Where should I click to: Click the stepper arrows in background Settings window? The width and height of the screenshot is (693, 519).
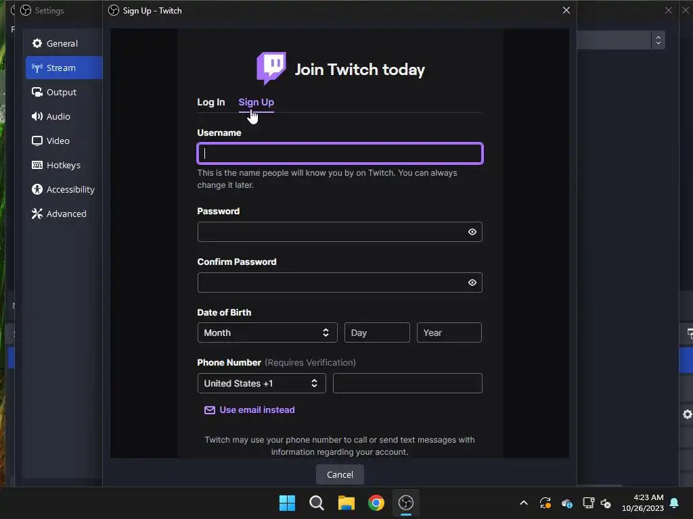pyautogui.click(x=658, y=40)
